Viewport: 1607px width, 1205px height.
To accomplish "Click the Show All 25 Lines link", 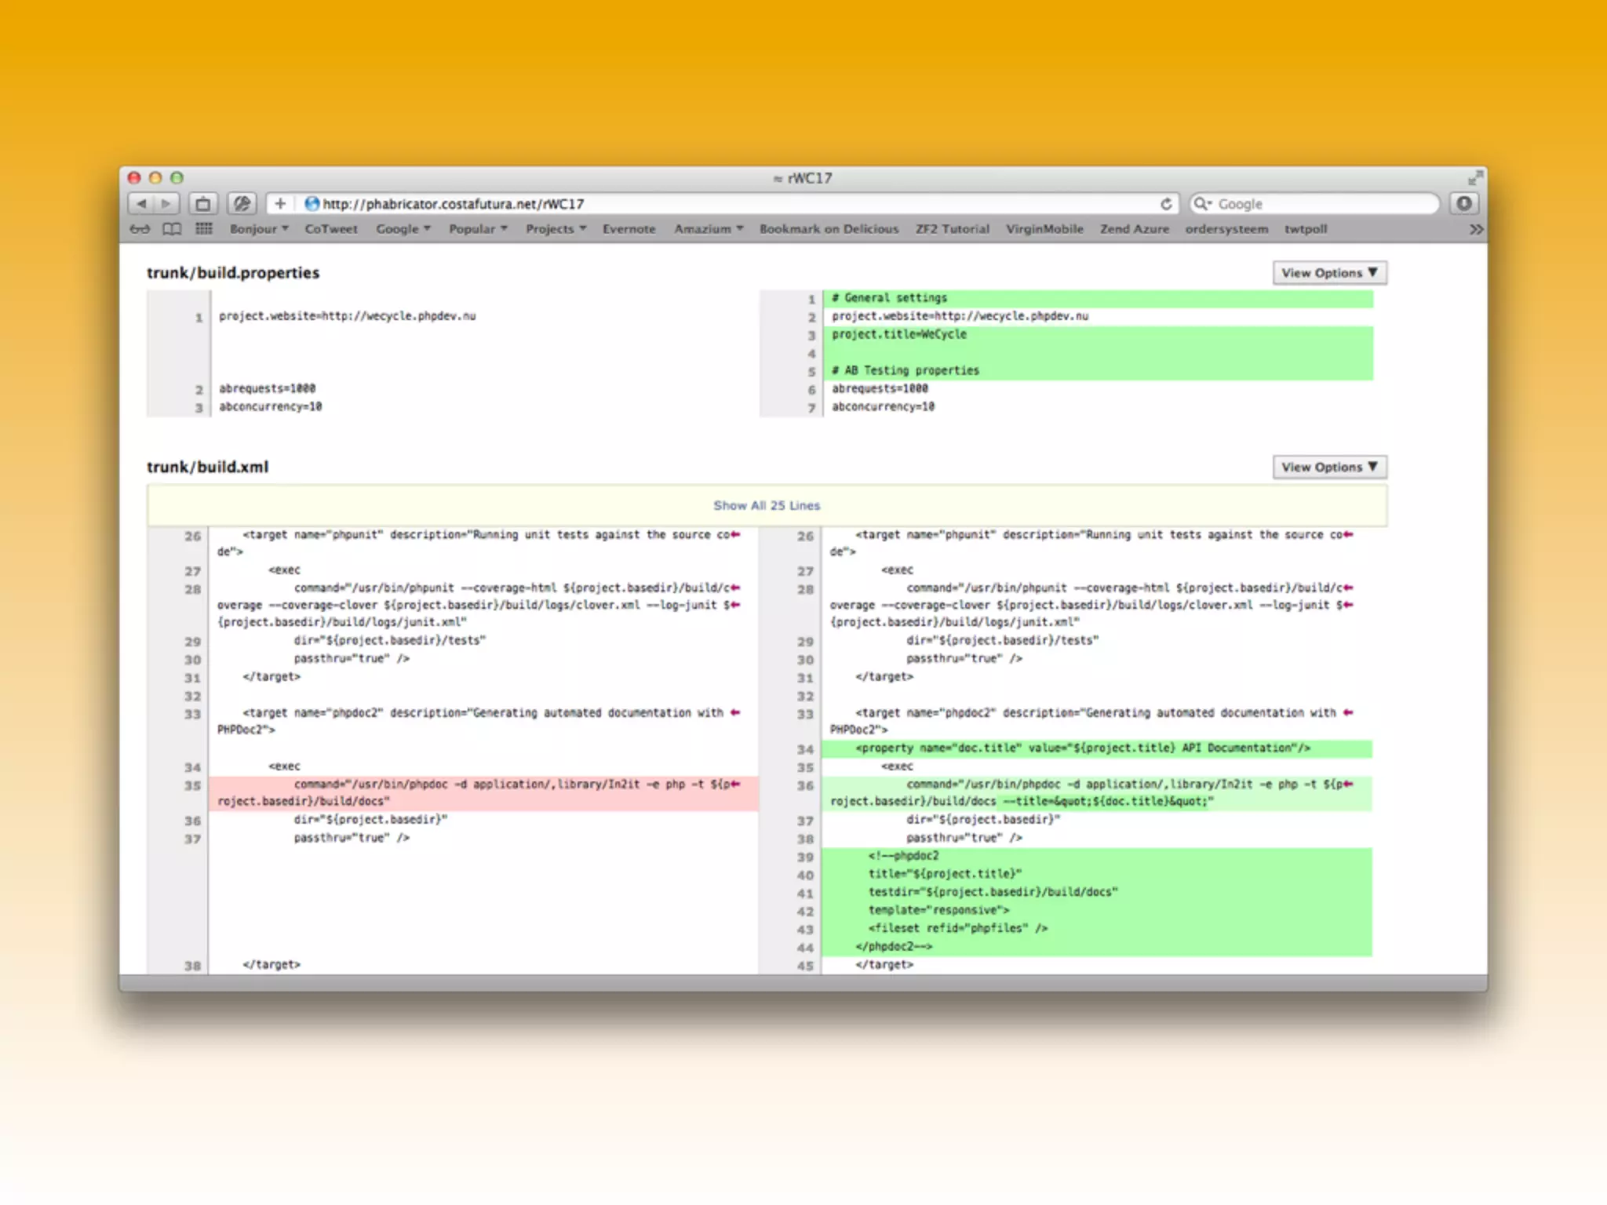I will click(767, 506).
